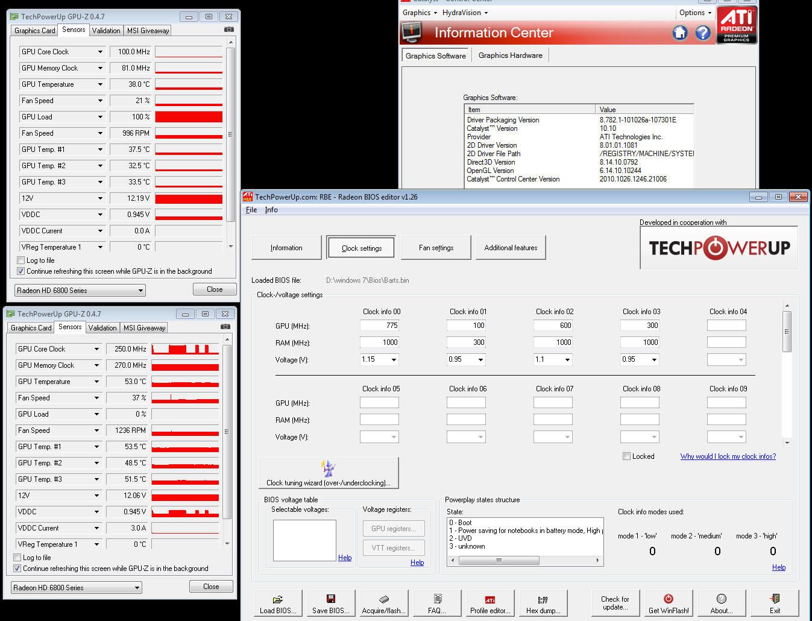This screenshot has width=812, height=621.
Task: Open Validation tab in bottom GPU-Z
Action: pos(102,328)
